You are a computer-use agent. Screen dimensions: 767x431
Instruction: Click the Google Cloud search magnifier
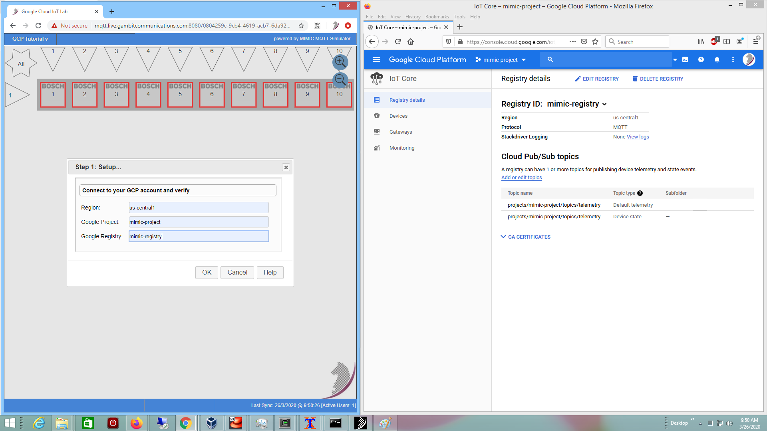pos(550,59)
